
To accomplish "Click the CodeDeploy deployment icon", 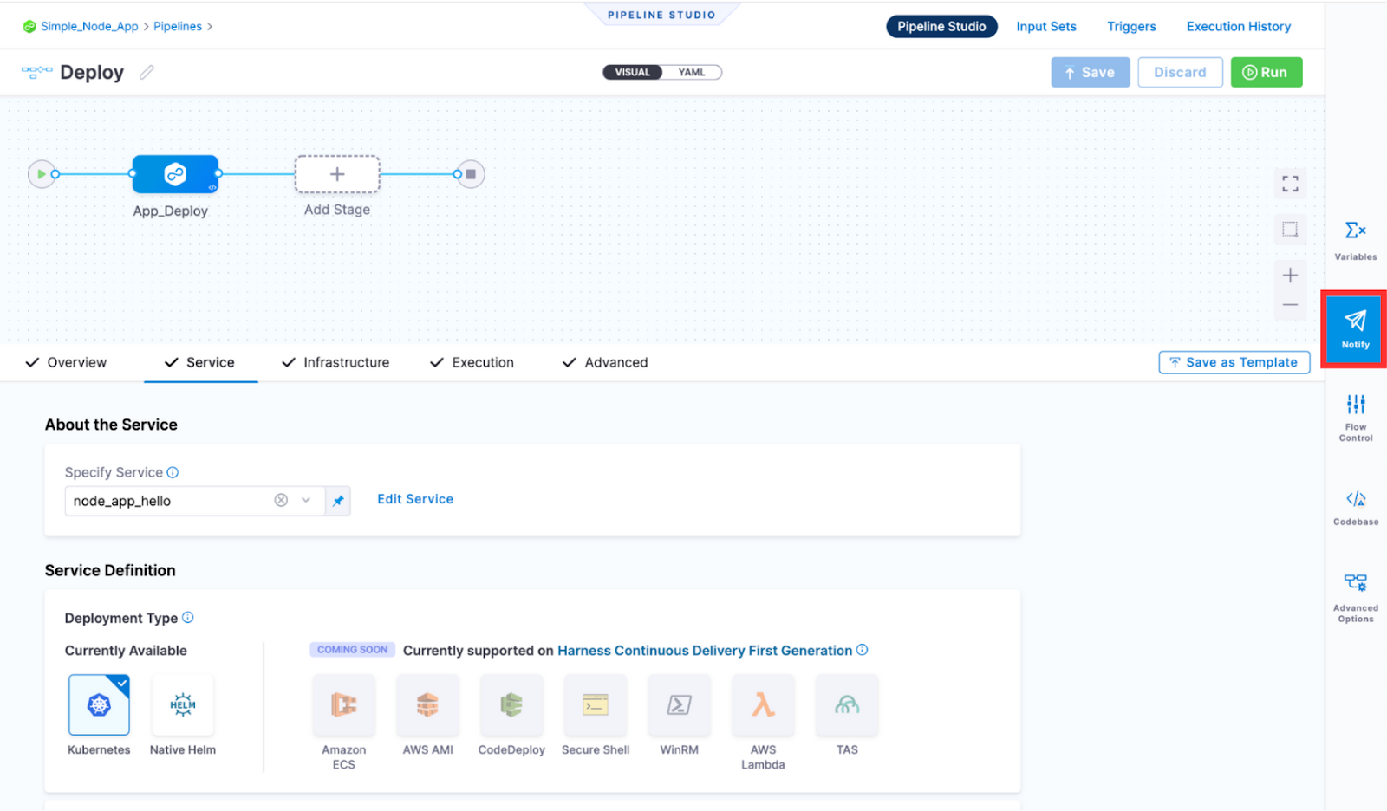I will click(511, 704).
